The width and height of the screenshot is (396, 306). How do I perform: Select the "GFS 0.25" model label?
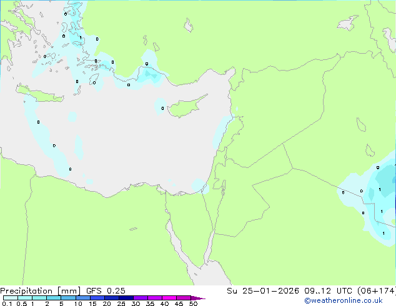coord(106,291)
